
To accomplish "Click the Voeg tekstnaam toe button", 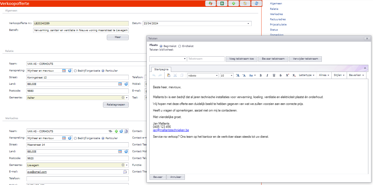I will [x=242, y=59].
